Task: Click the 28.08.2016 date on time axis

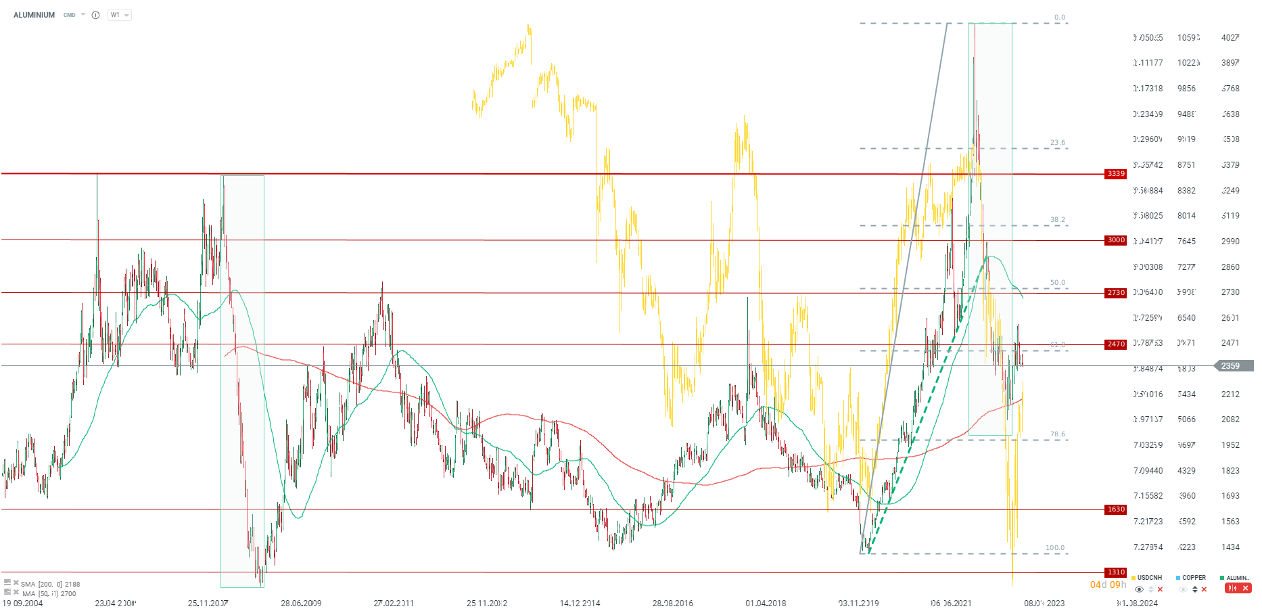Action: [x=672, y=603]
